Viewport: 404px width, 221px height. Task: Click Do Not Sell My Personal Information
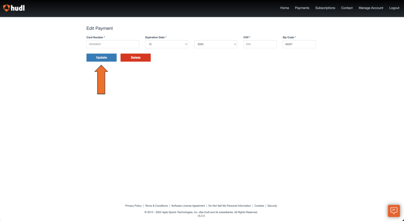pyautogui.click(x=230, y=206)
